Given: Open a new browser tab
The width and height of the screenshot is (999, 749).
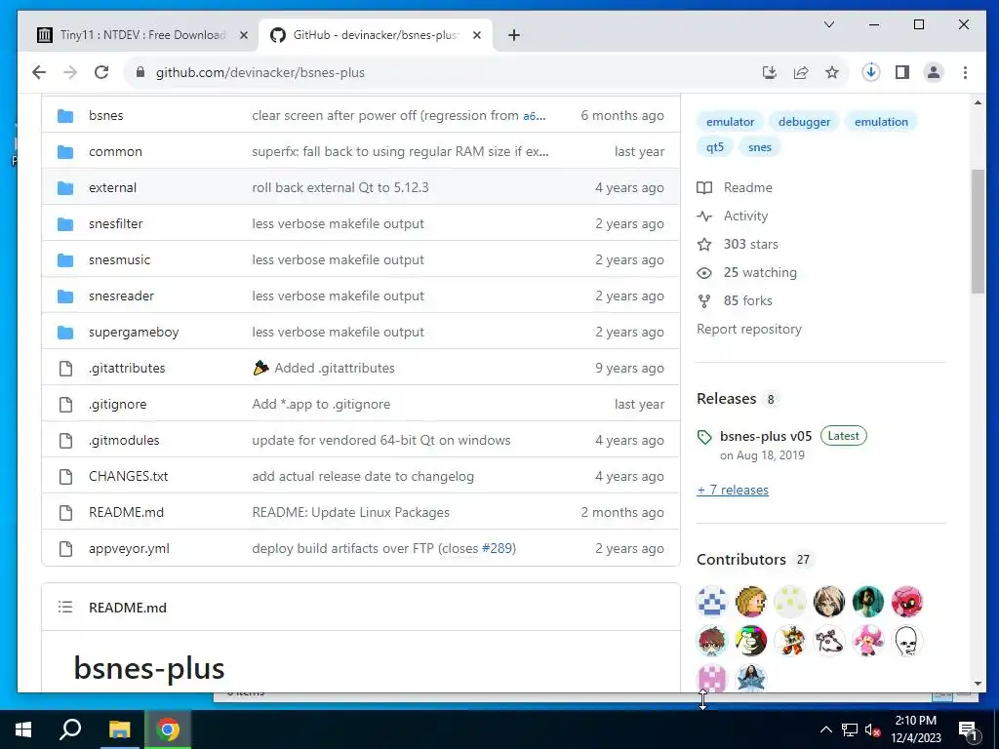Looking at the screenshot, I should (x=514, y=36).
